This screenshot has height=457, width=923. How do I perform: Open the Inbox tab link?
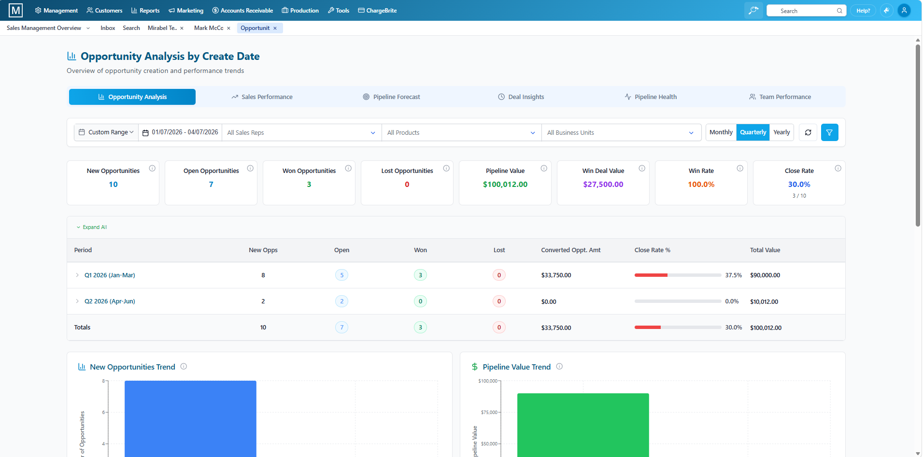[108, 28]
